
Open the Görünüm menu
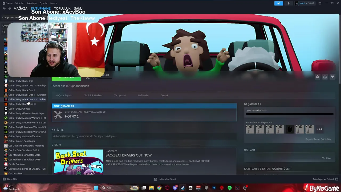(19, 3)
